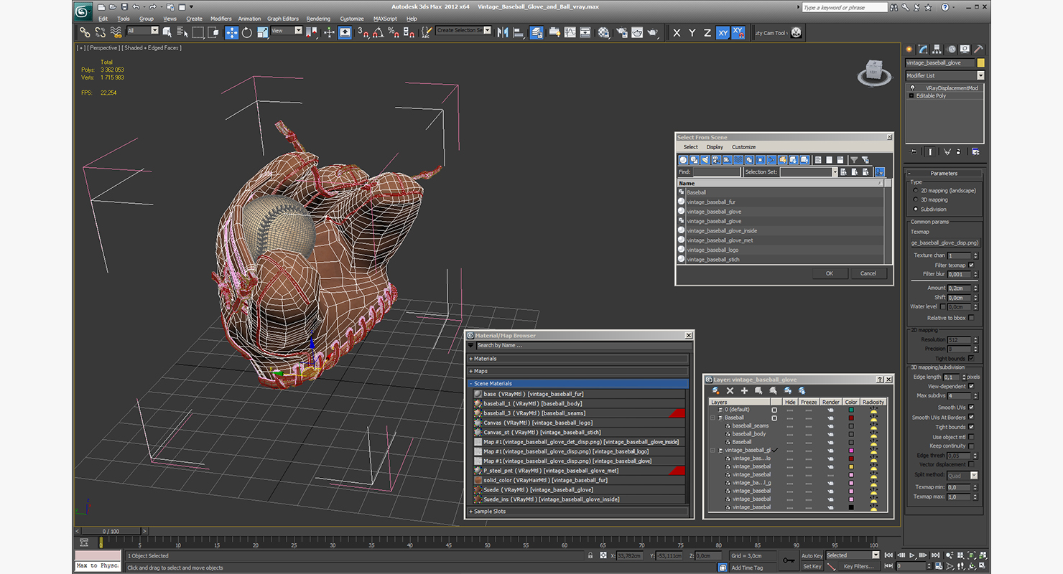Toggle the Angle Snap icon

pos(379,32)
